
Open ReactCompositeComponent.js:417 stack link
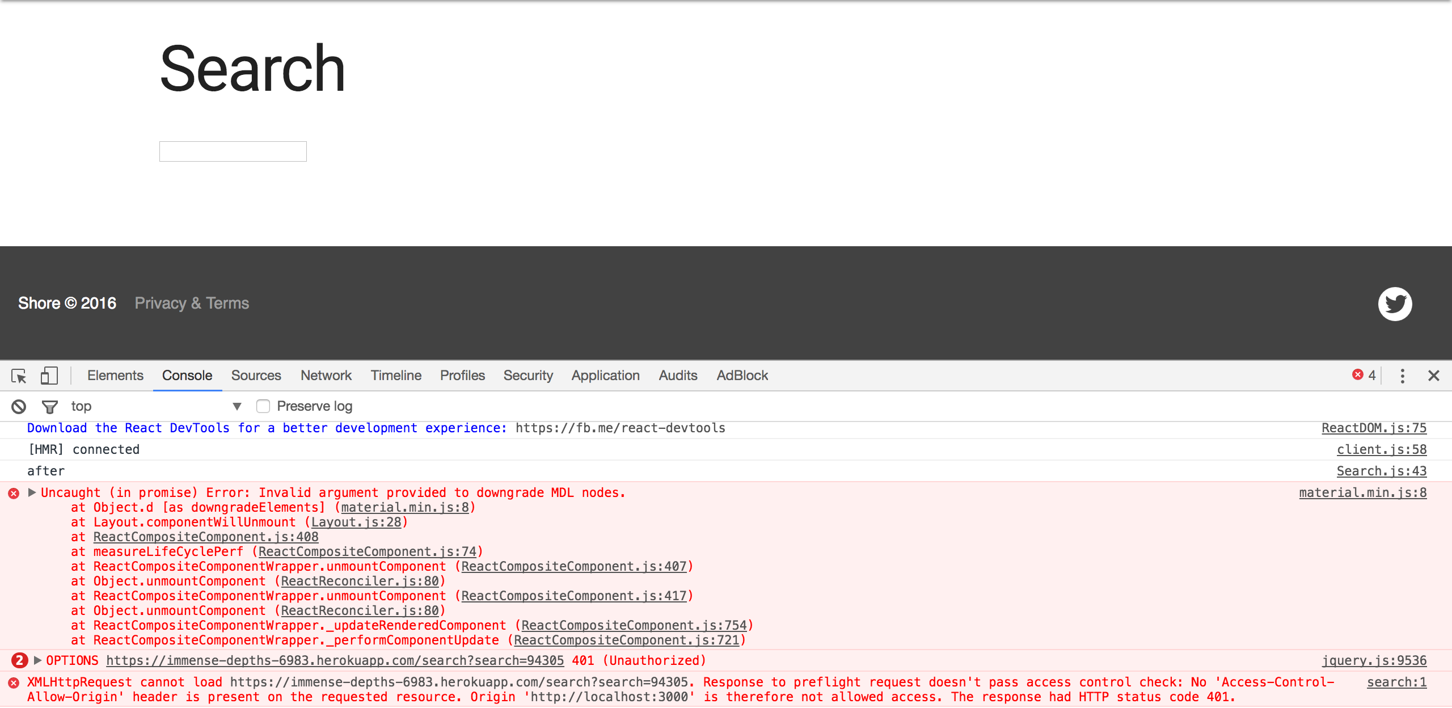574,596
